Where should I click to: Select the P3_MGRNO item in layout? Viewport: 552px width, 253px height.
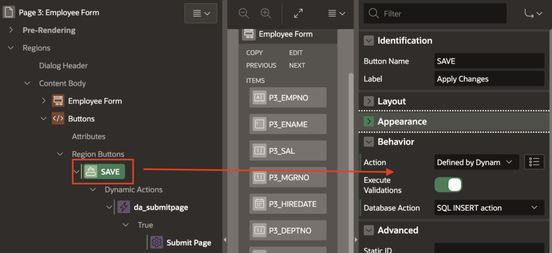pos(288,177)
